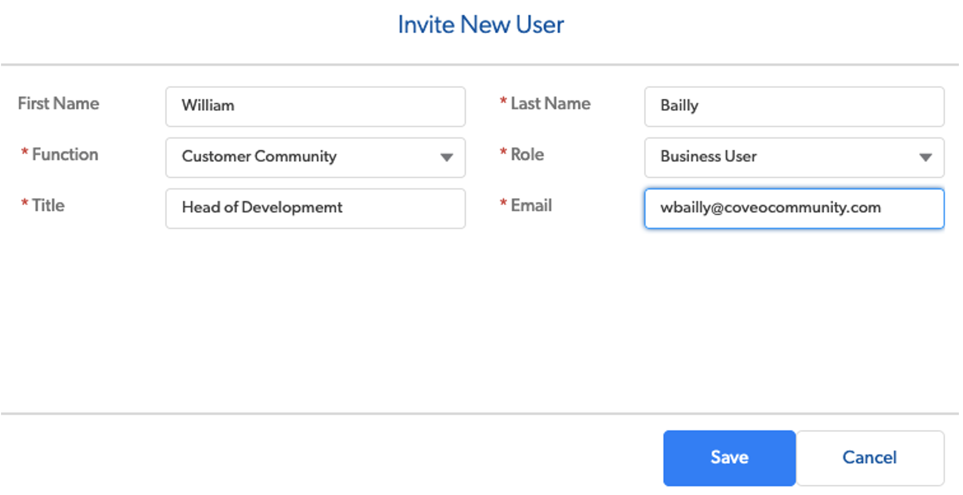
Task: Click the Title field with Head of Developmemt
Action: [x=315, y=208]
